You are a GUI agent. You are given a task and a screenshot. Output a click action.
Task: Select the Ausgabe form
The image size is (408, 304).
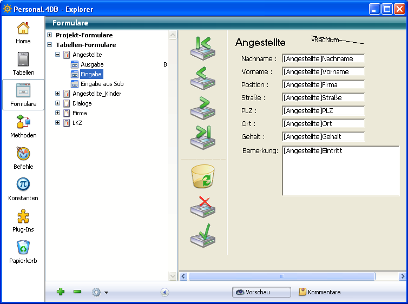91,64
